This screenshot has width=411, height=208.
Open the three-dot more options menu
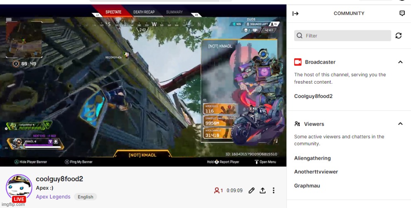pyautogui.click(x=273, y=191)
